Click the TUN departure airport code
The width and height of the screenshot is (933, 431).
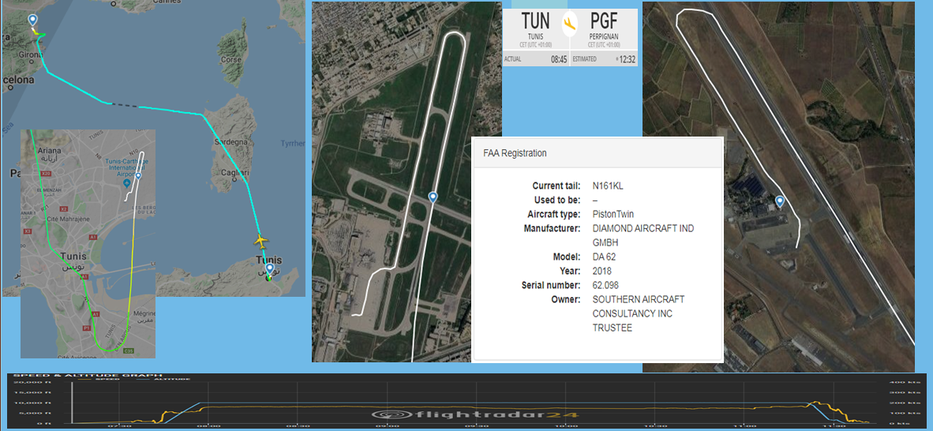(x=535, y=21)
